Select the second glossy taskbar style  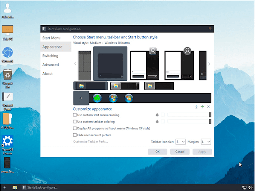(x=125, y=86)
